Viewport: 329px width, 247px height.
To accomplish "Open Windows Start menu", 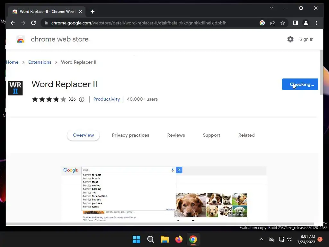I will tap(136, 239).
